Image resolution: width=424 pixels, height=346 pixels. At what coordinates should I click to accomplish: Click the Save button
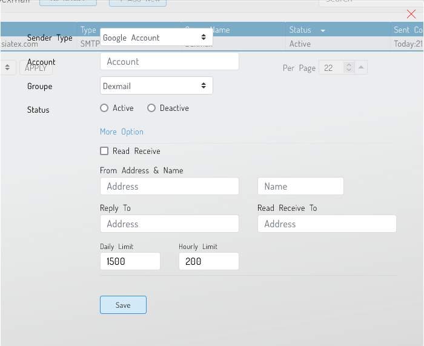coord(123,305)
